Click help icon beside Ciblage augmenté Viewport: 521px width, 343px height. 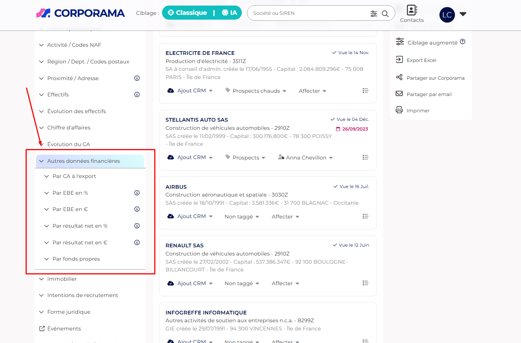coord(462,42)
